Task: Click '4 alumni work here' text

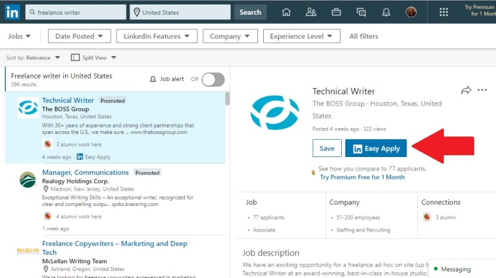Action: [x=79, y=216]
